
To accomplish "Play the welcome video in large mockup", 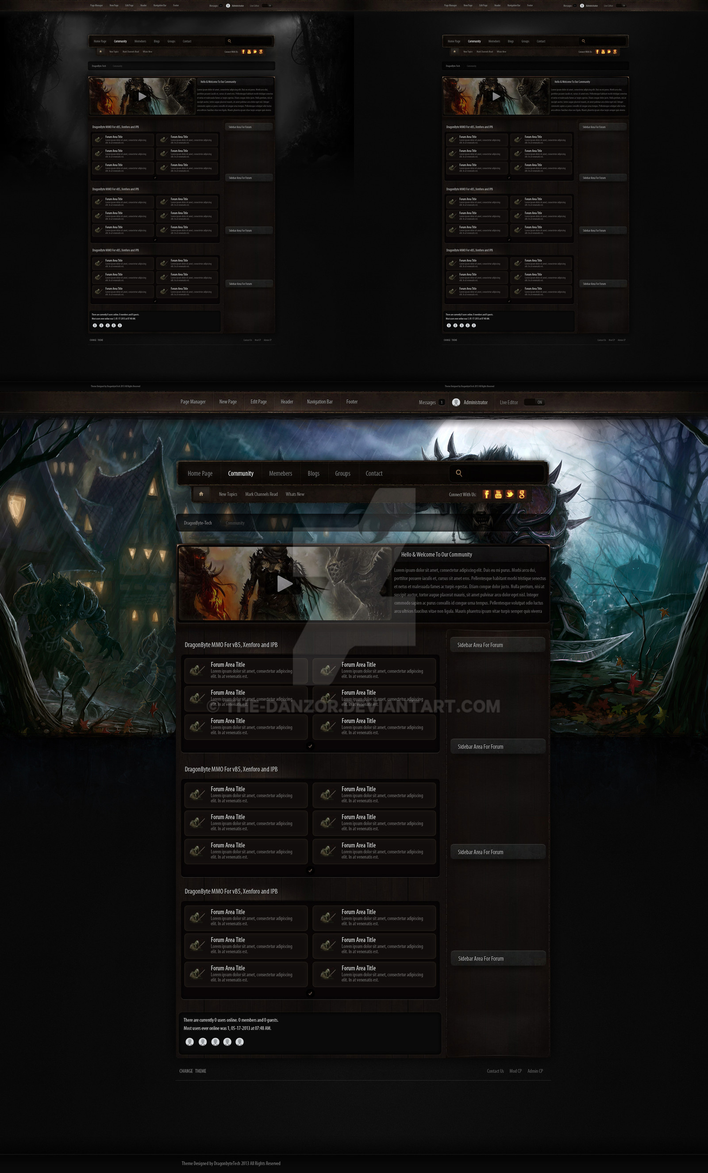I will tap(285, 583).
